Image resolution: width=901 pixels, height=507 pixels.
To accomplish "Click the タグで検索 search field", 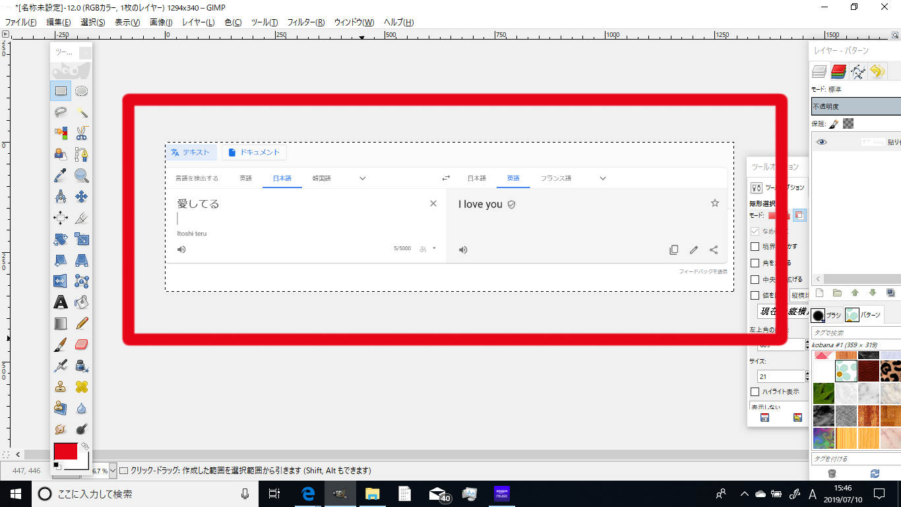I will click(x=855, y=333).
